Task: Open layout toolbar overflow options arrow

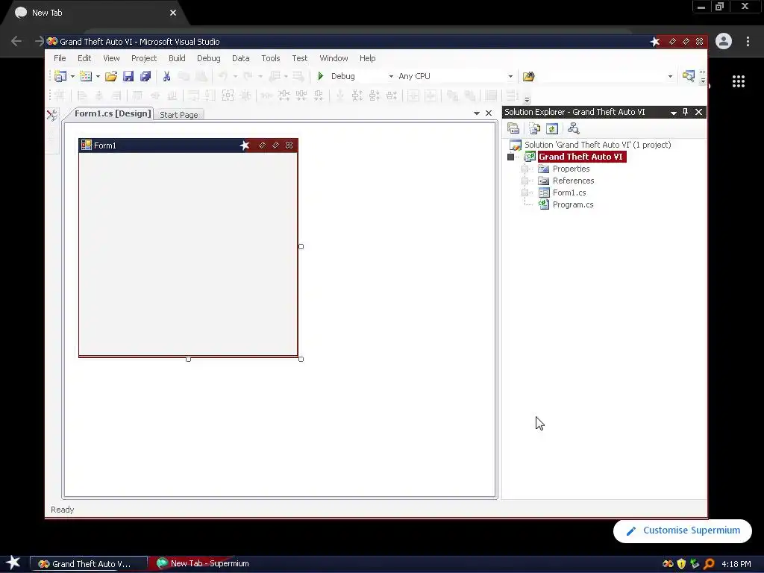Action: click(x=527, y=99)
